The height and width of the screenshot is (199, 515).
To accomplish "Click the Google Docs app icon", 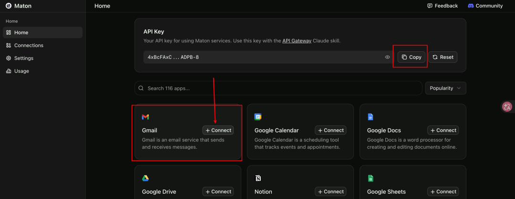I will pyautogui.click(x=371, y=117).
